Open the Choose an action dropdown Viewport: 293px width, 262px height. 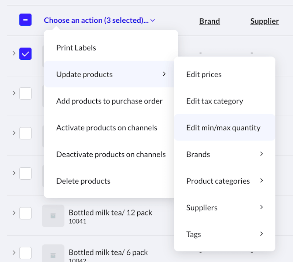point(99,20)
